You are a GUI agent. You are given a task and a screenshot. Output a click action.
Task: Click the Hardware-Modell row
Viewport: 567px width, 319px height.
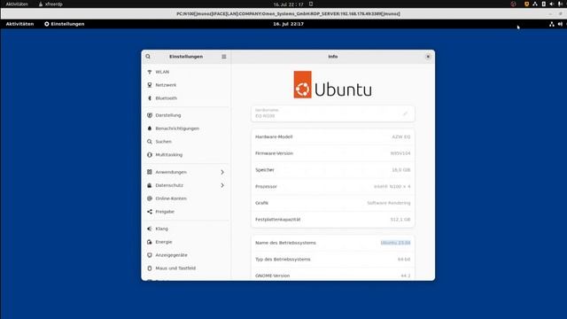tap(333, 136)
